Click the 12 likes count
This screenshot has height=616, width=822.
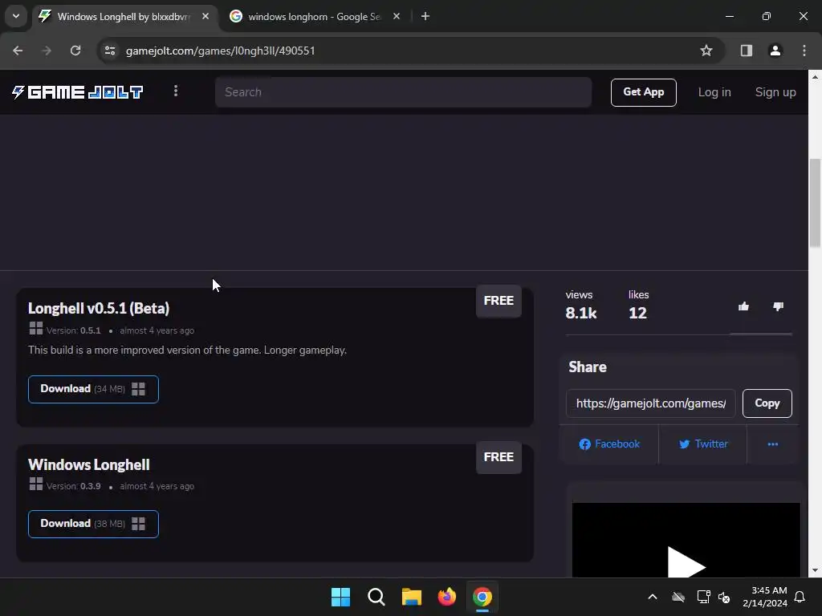[637, 314]
